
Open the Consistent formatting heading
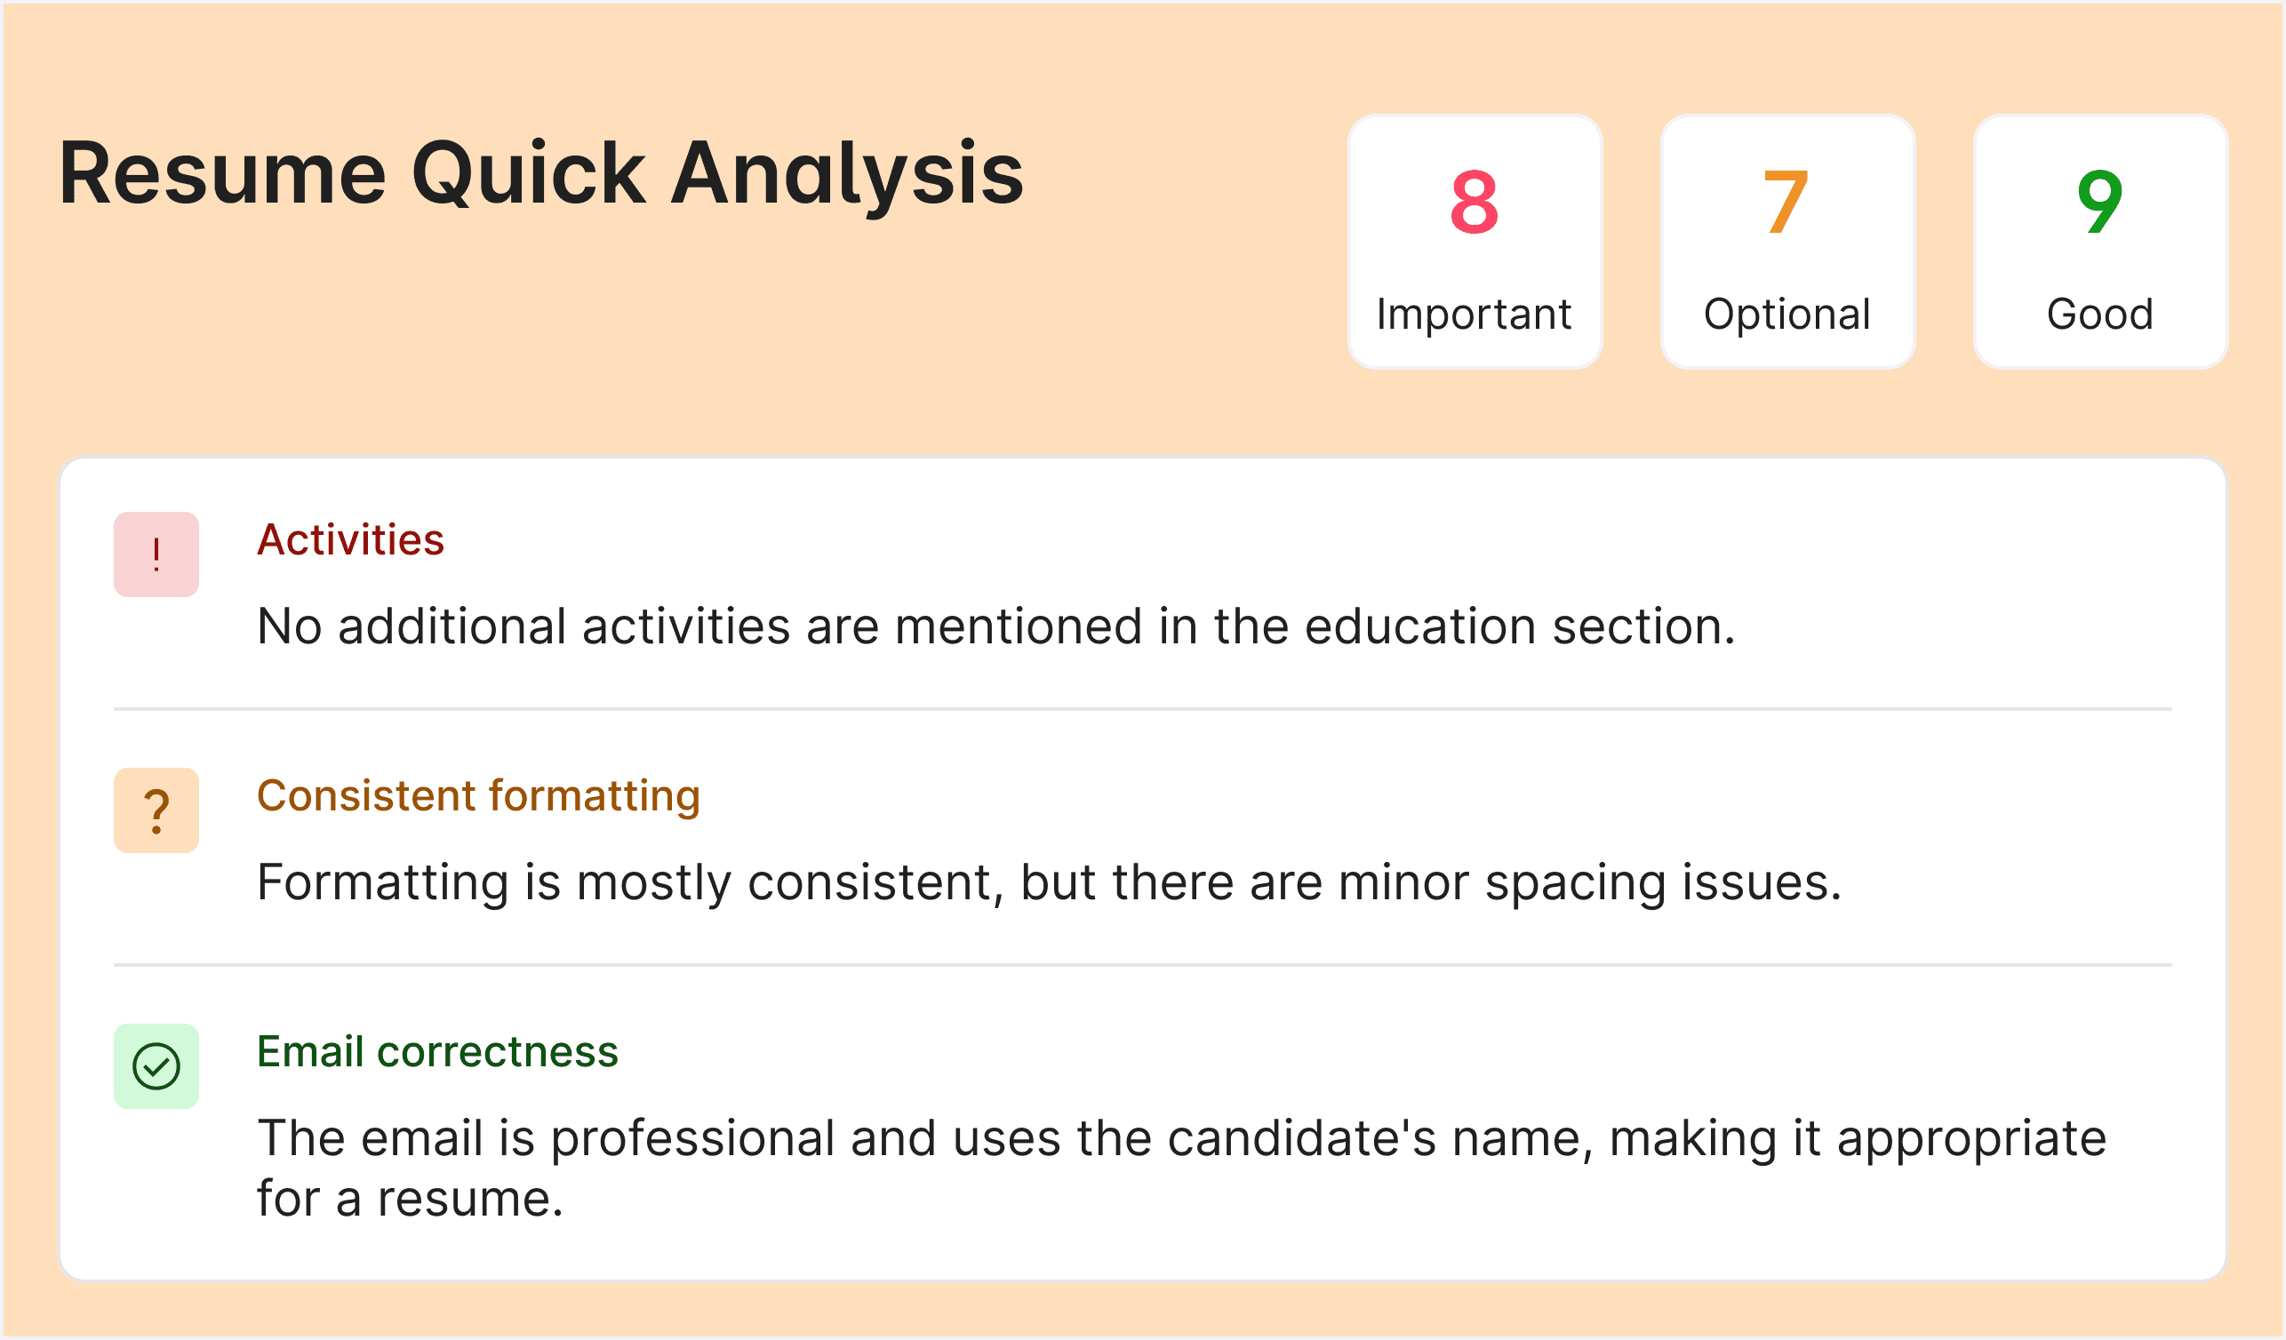[x=478, y=796]
